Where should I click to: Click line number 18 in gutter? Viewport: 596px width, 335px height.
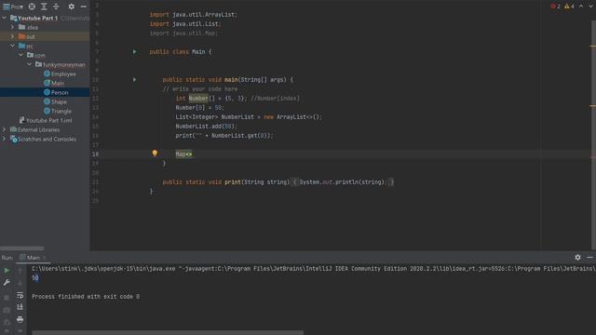[x=95, y=154]
